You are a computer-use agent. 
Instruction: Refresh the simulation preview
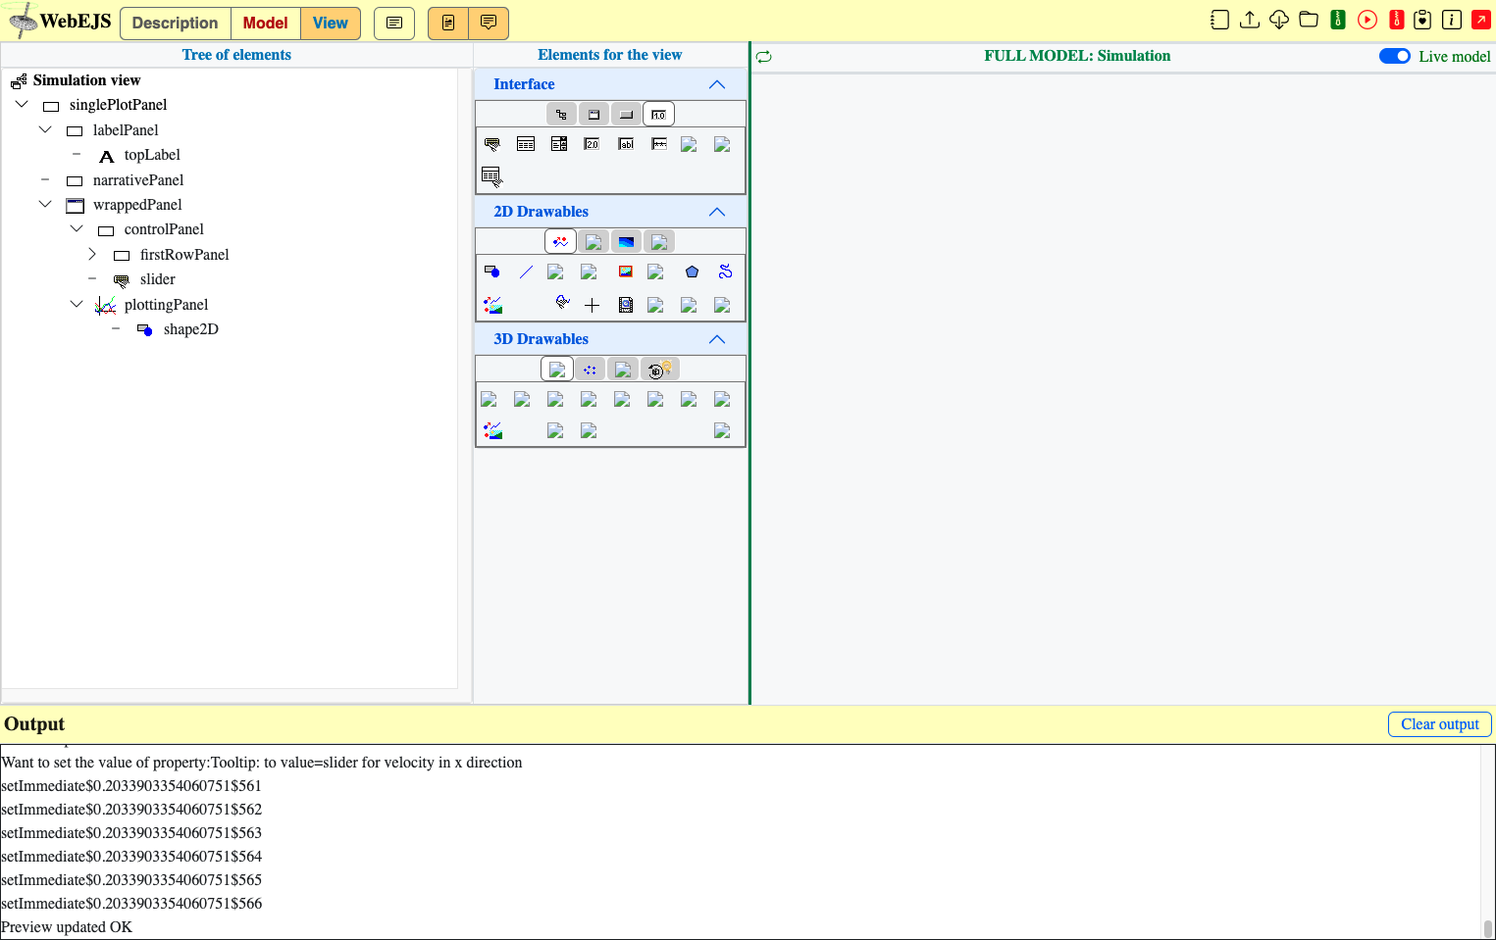tap(764, 57)
